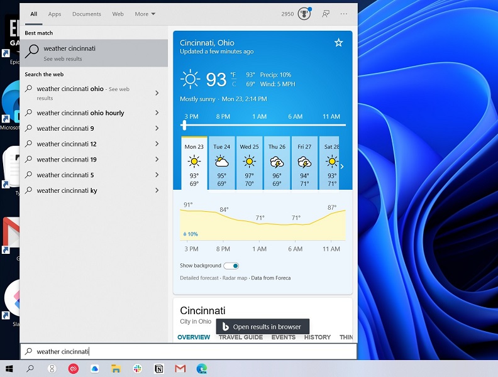Click the Data from Foreca link
The image size is (498, 377).
(271, 278)
